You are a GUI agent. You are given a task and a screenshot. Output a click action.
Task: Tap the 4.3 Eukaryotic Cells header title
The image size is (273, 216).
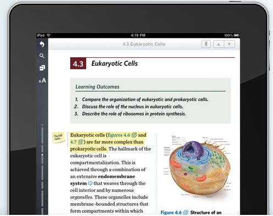(x=144, y=44)
